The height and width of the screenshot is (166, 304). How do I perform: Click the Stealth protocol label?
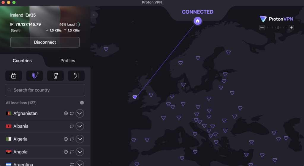[x=16, y=30]
